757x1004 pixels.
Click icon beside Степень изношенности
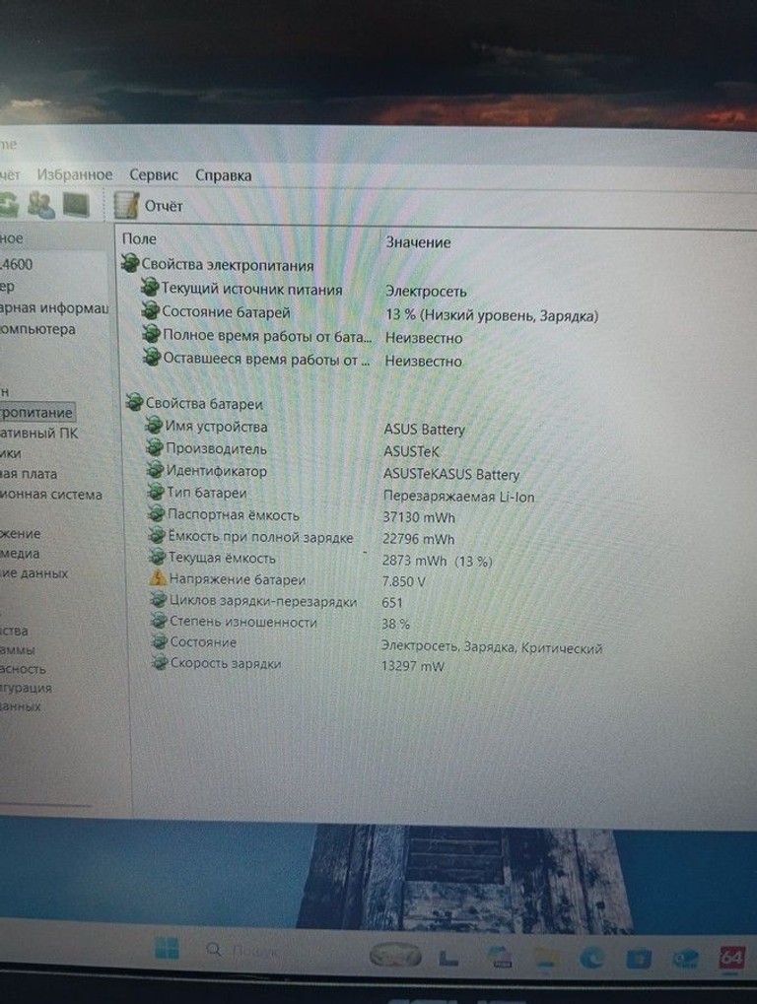(159, 621)
